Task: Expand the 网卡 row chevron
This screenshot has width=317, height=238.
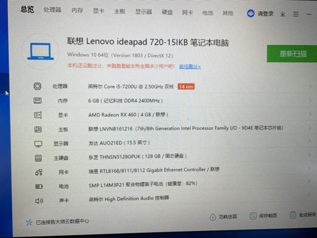Action: 309,168
